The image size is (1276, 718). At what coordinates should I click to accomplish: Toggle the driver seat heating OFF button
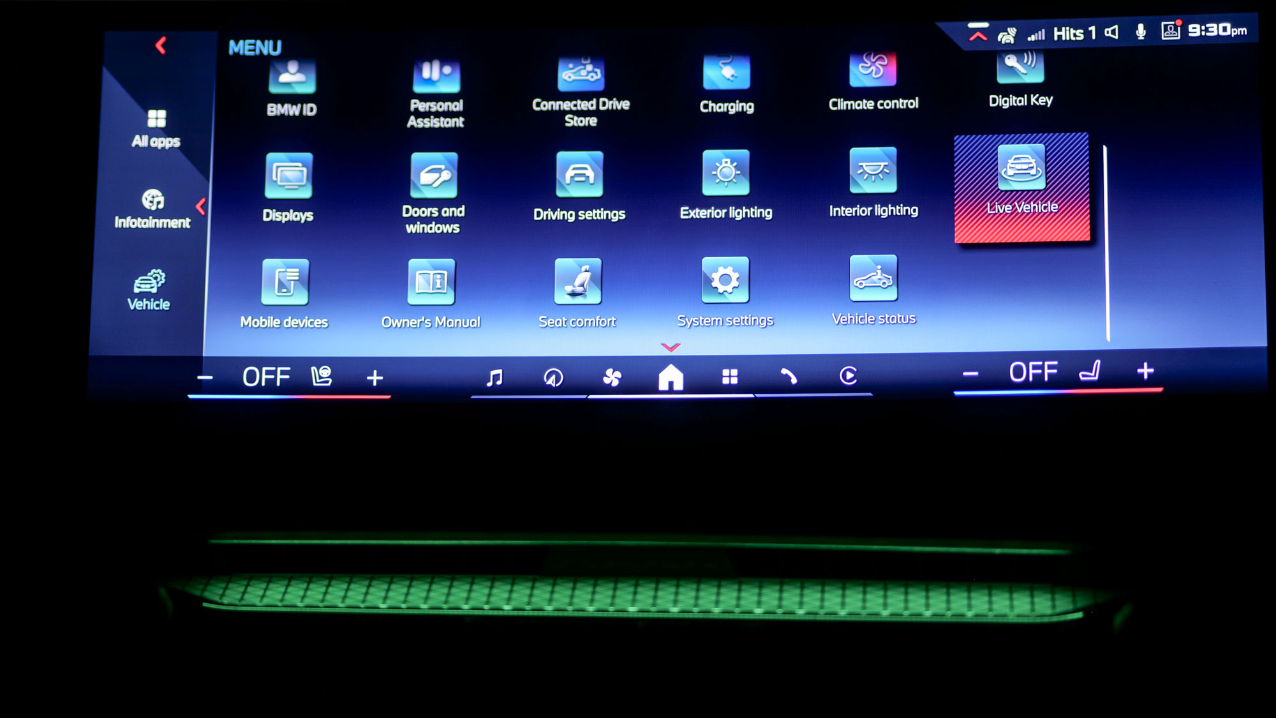pos(266,377)
